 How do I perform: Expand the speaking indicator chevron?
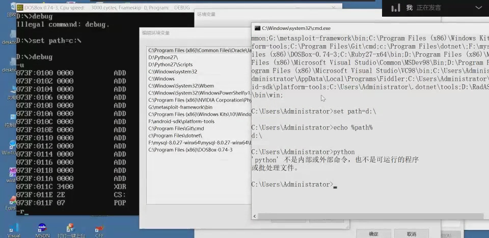pyautogui.click(x=478, y=8)
